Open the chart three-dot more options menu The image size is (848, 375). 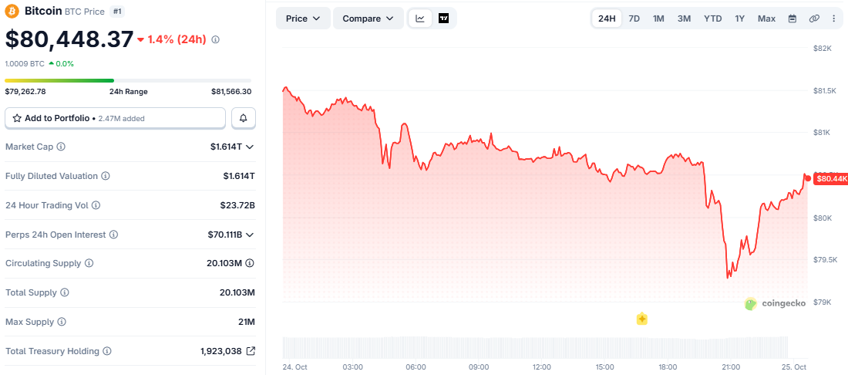[x=833, y=19]
